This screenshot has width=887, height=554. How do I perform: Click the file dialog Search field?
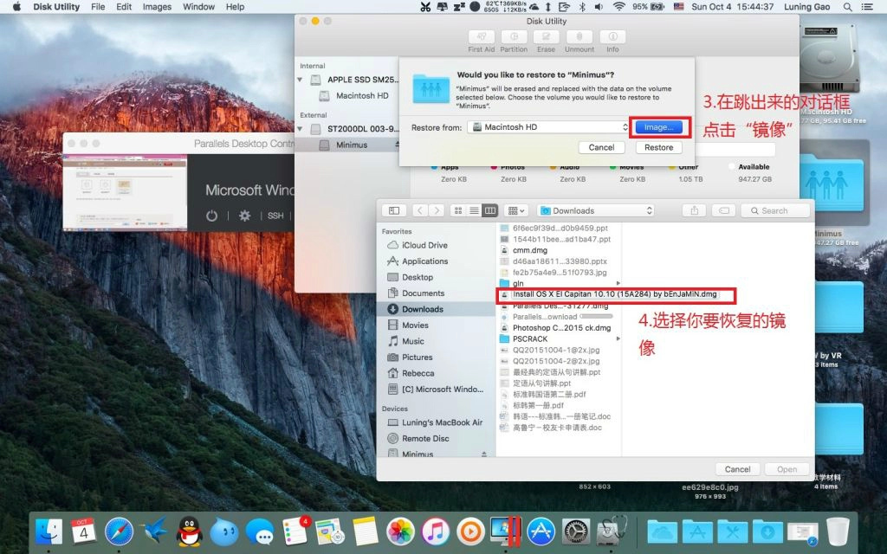coord(775,211)
